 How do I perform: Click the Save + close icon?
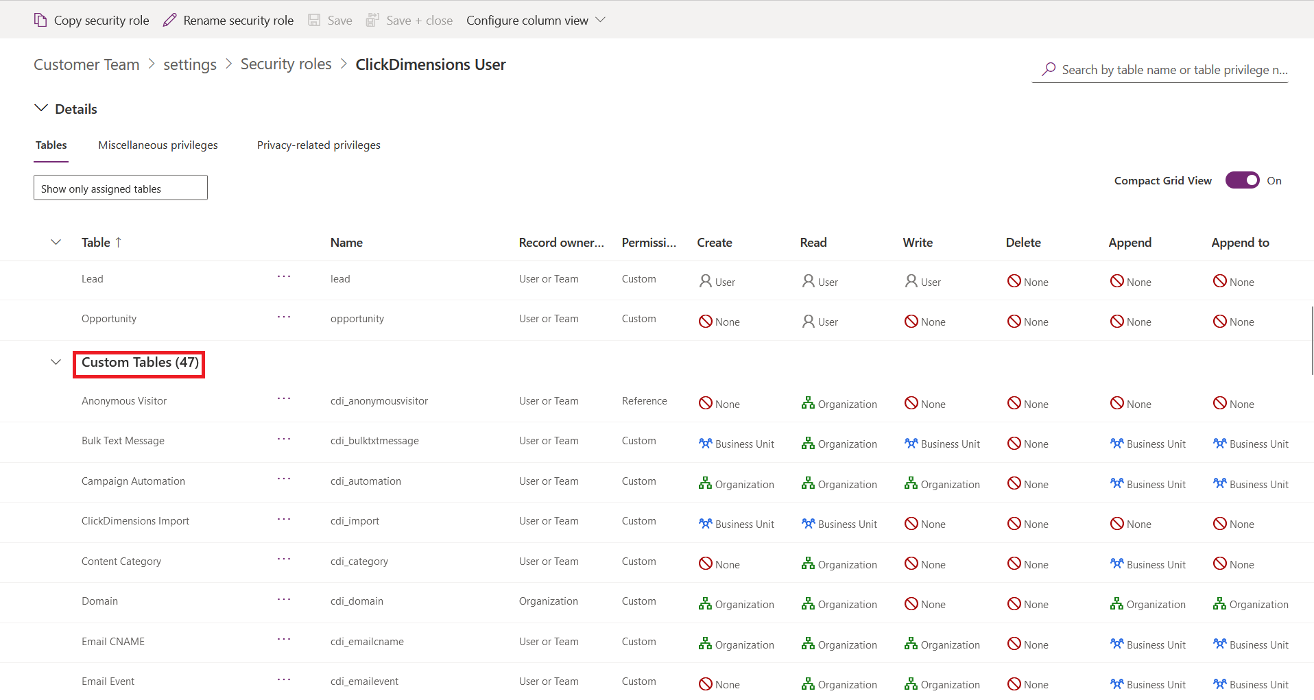point(372,20)
